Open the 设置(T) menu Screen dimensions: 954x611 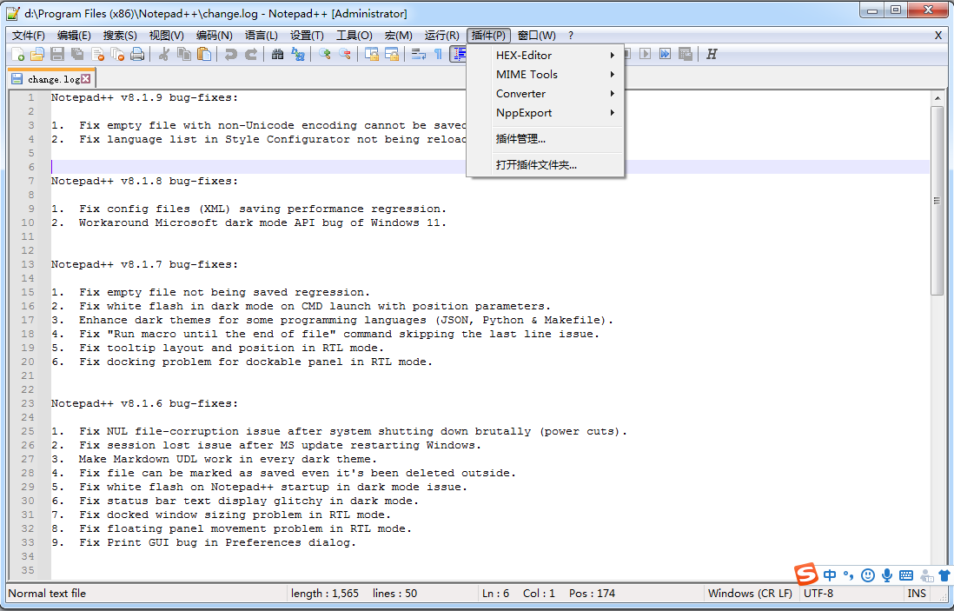point(307,36)
